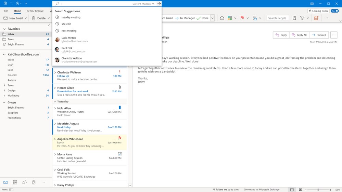Select the Favorites Inbox folder with 23

coord(26,34)
